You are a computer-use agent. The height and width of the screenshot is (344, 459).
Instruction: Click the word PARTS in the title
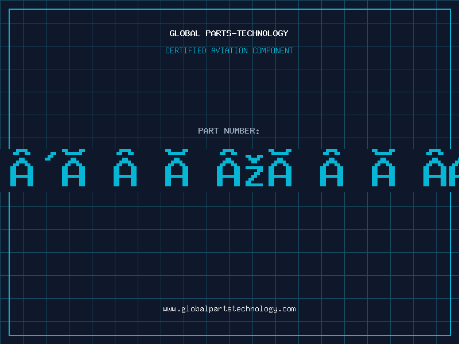pos(218,33)
